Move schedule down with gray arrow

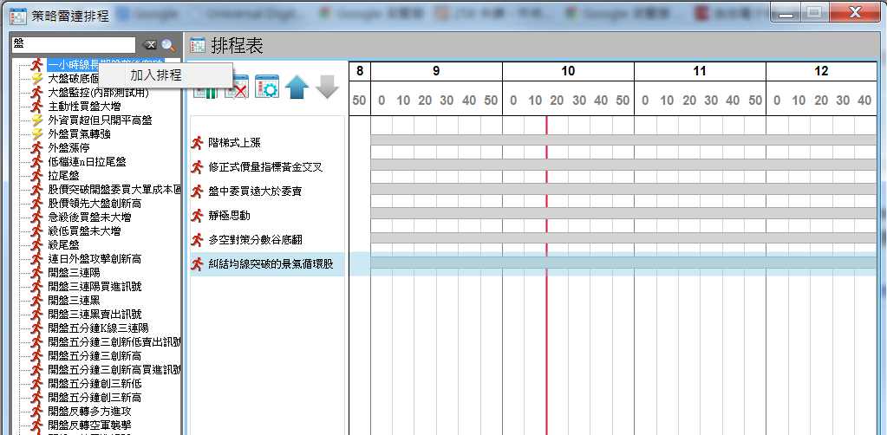click(x=327, y=87)
